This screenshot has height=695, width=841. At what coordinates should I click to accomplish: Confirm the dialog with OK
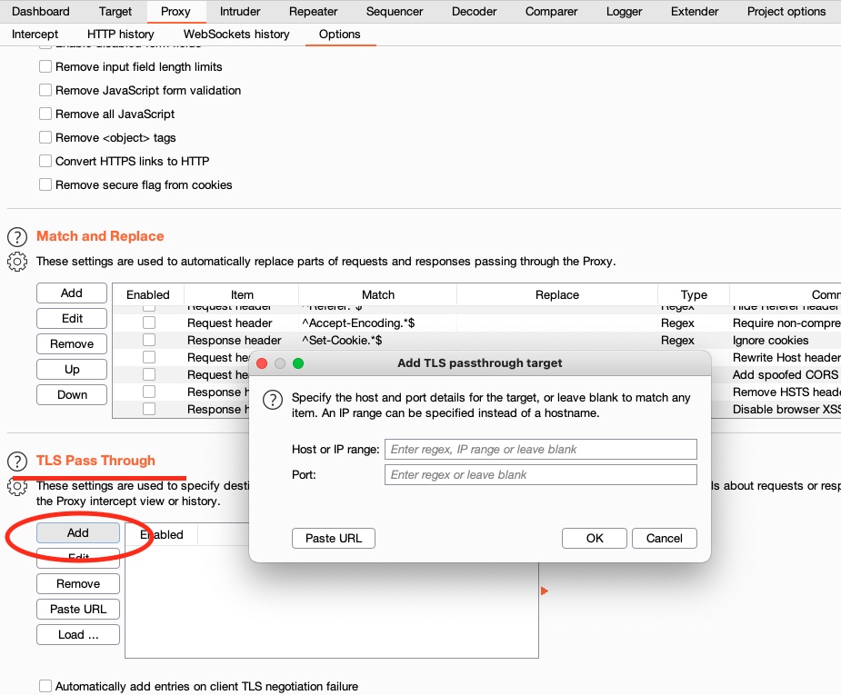click(595, 538)
